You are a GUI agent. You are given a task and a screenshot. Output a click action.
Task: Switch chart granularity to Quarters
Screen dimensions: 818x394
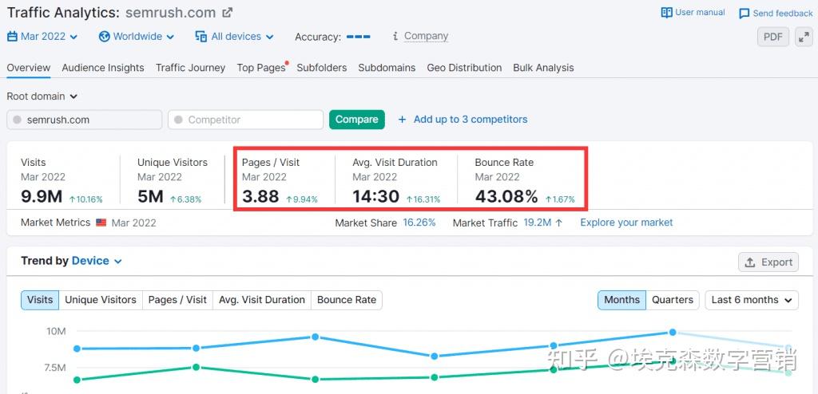(673, 300)
